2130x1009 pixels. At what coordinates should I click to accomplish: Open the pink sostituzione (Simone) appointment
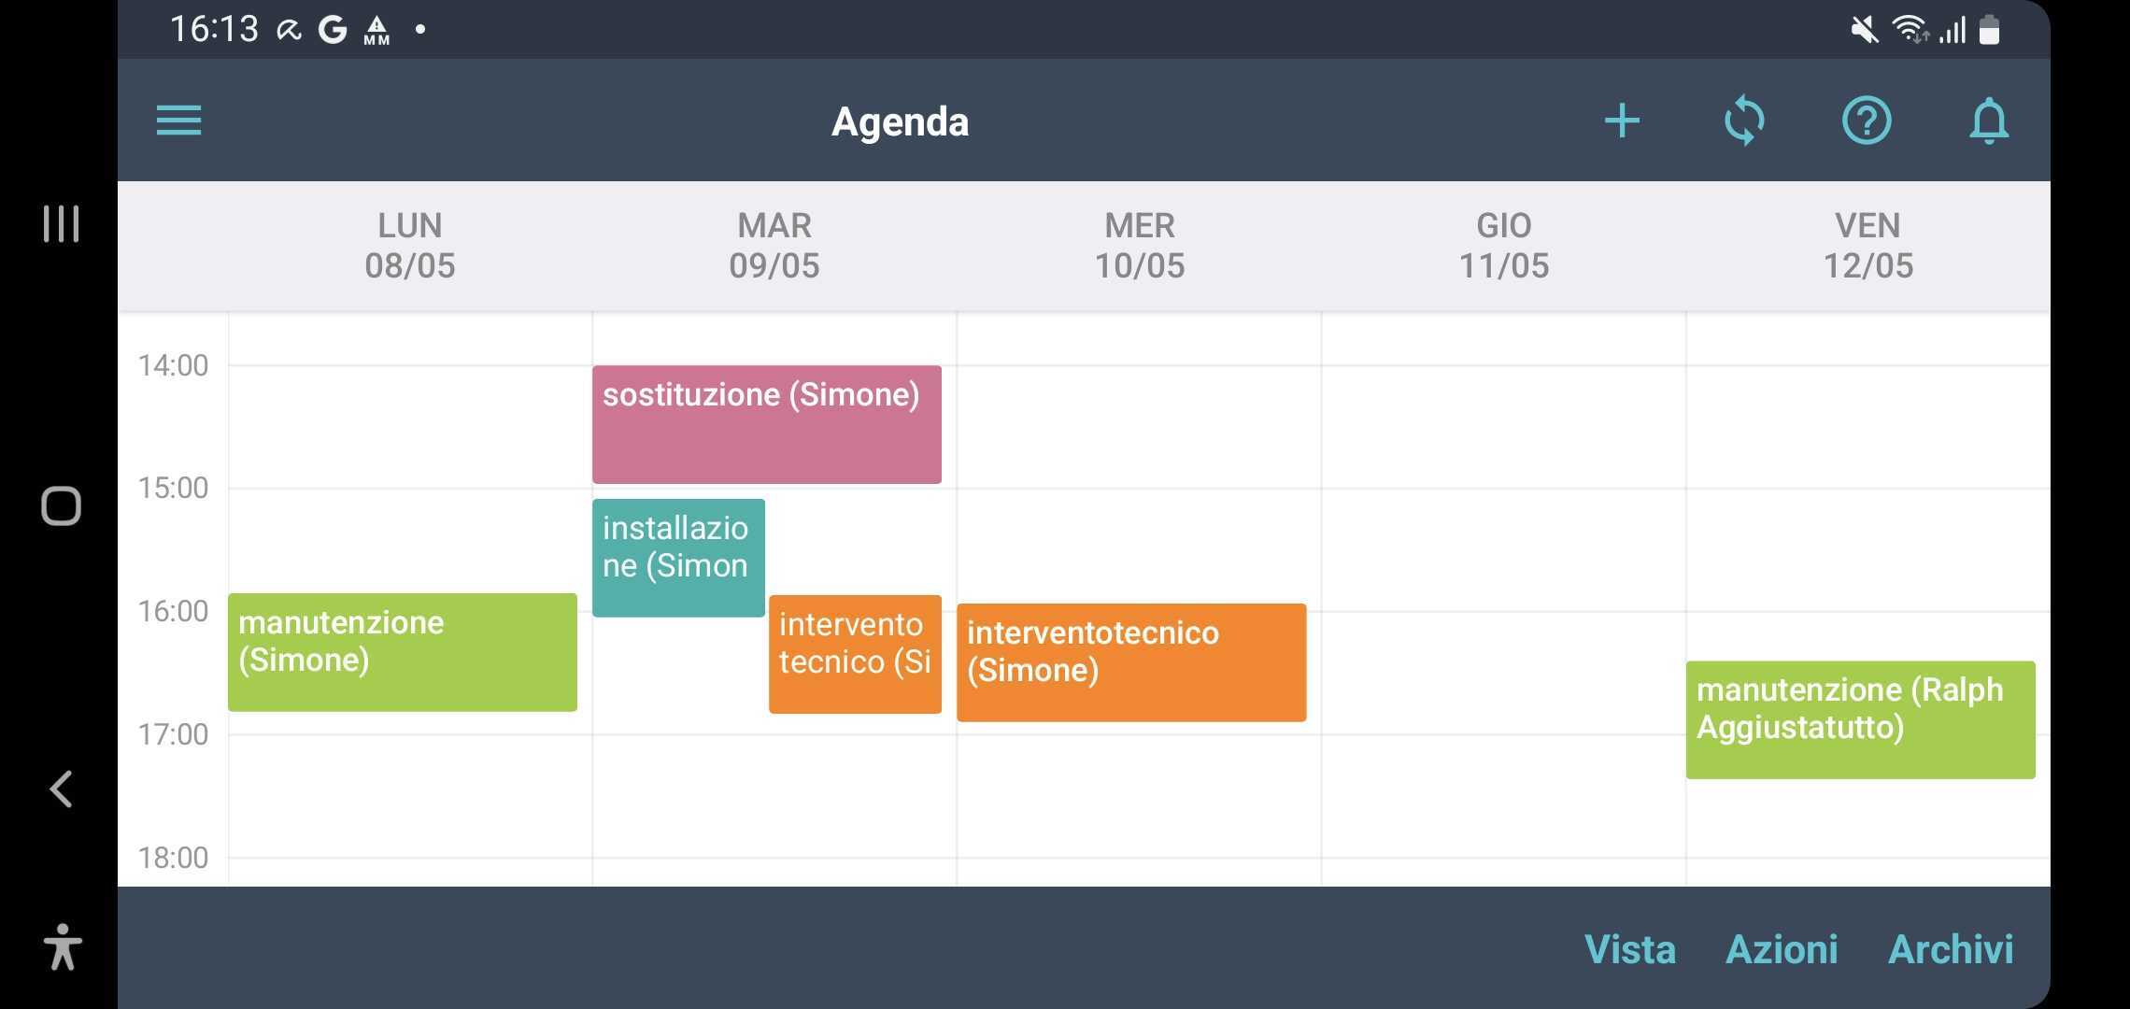tap(766, 425)
